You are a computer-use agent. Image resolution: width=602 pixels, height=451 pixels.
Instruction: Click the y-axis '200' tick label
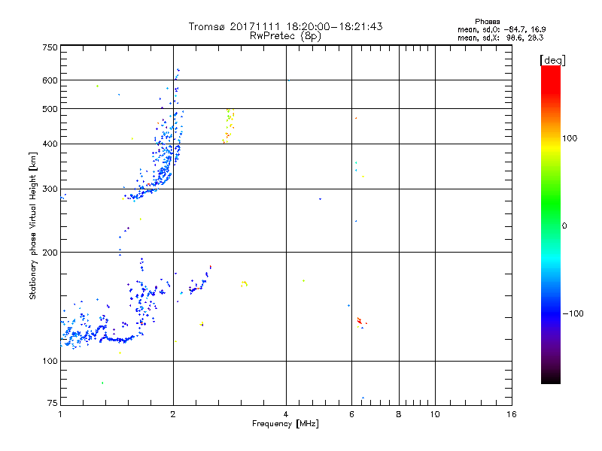50,253
